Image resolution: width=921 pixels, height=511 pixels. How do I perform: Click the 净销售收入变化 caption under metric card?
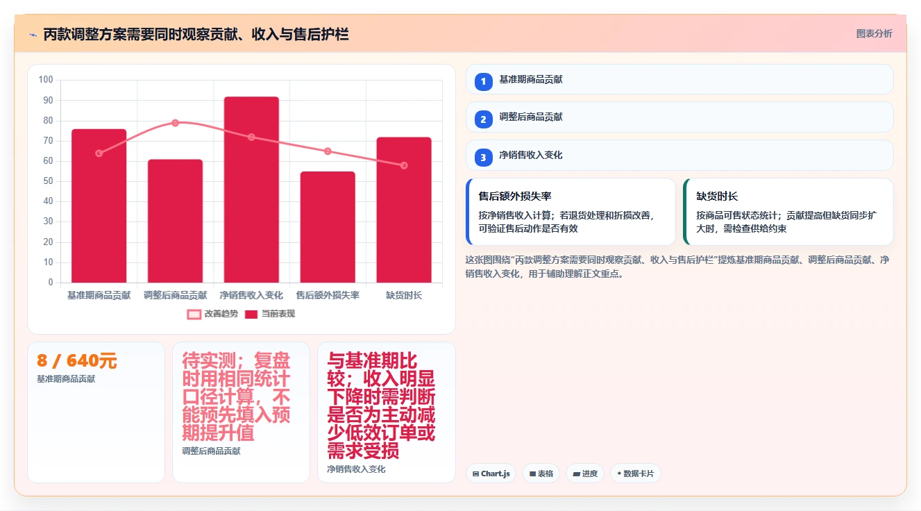tap(356, 469)
